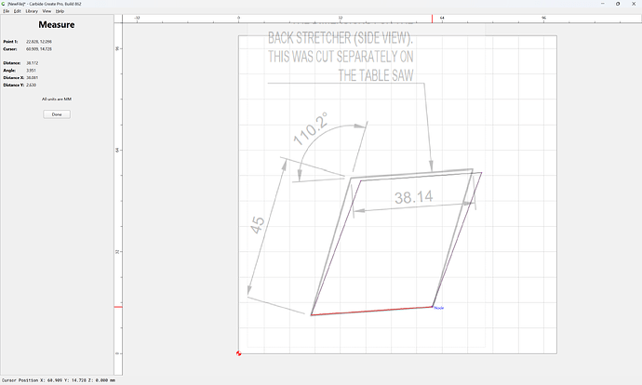
Task: Click the red origin marker on canvas
Action: (x=239, y=353)
